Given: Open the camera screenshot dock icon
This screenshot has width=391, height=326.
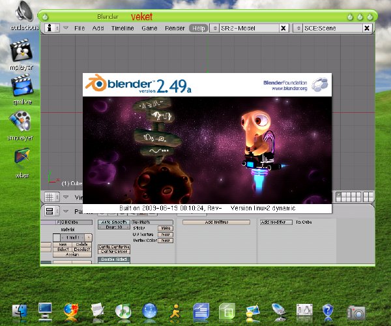Looking at the screenshot, I should coord(356,312).
